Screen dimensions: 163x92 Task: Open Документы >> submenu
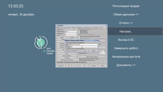[x=126, y=65]
